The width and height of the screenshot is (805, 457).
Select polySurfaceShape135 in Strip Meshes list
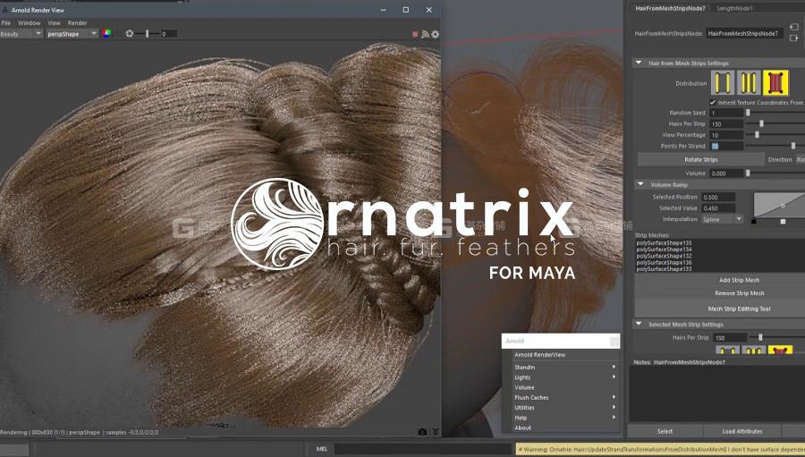664,243
